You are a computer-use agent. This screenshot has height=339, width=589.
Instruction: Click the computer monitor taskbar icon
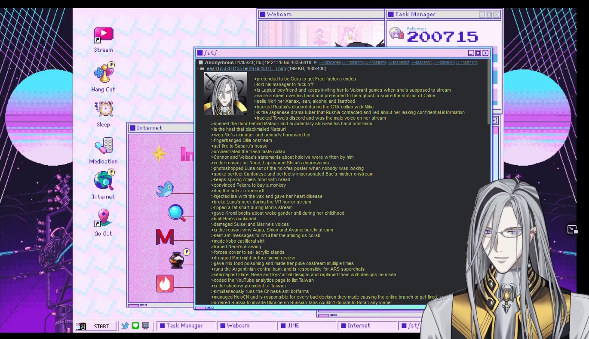(145, 326)
